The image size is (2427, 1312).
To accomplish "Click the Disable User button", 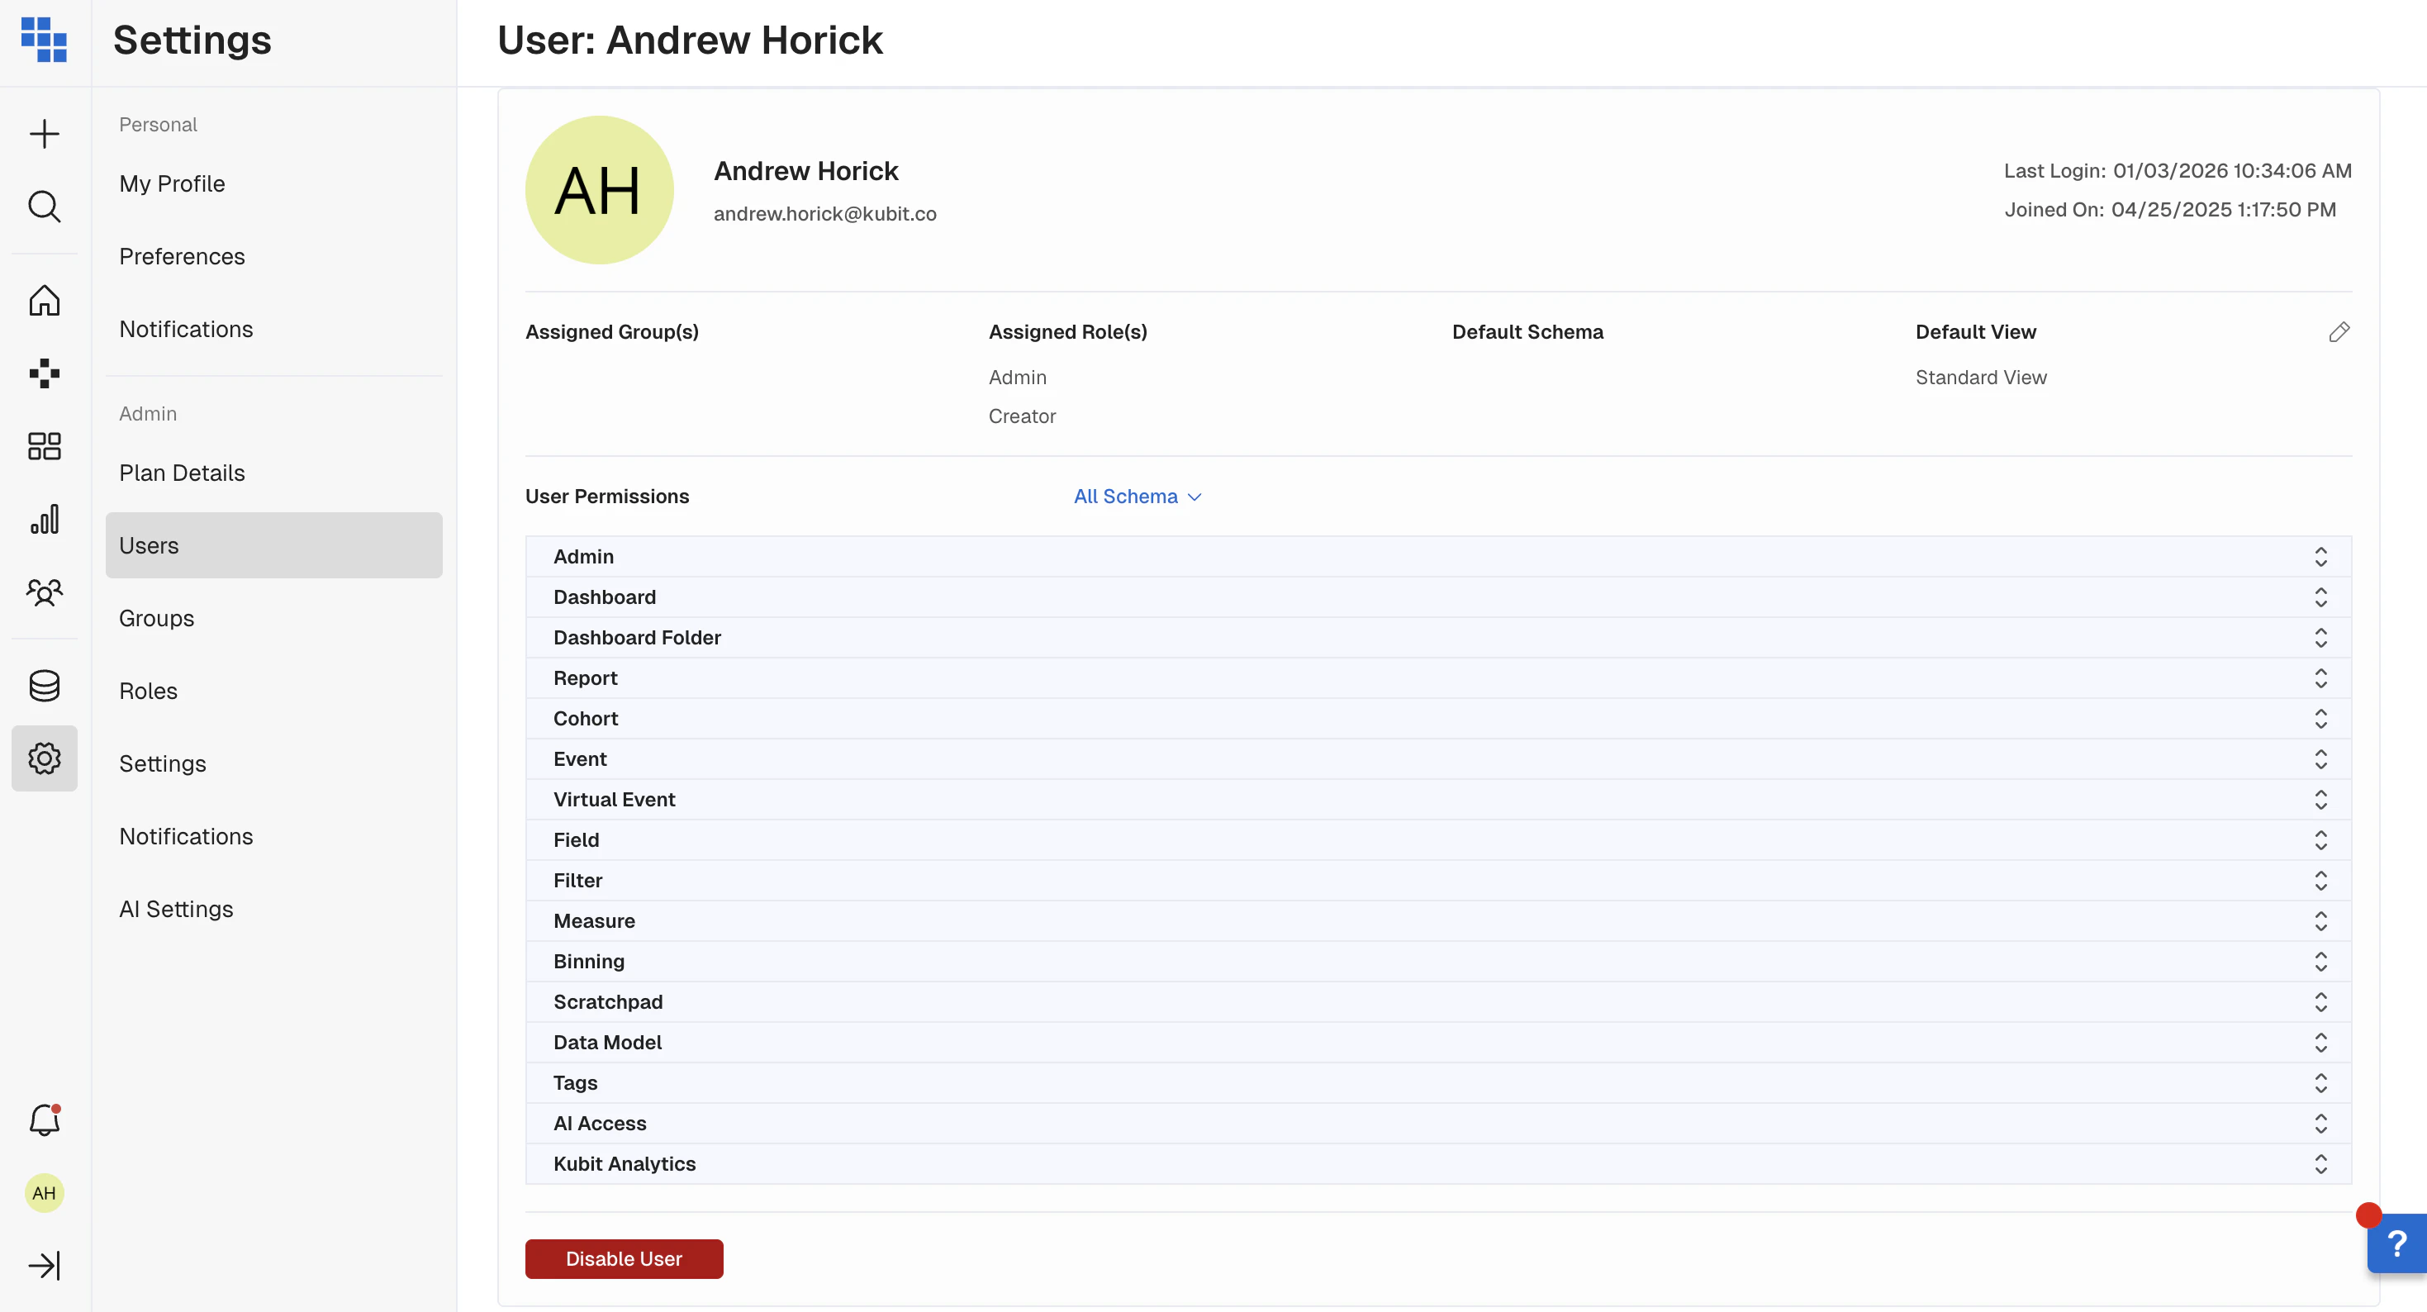I will point(624,1259).
